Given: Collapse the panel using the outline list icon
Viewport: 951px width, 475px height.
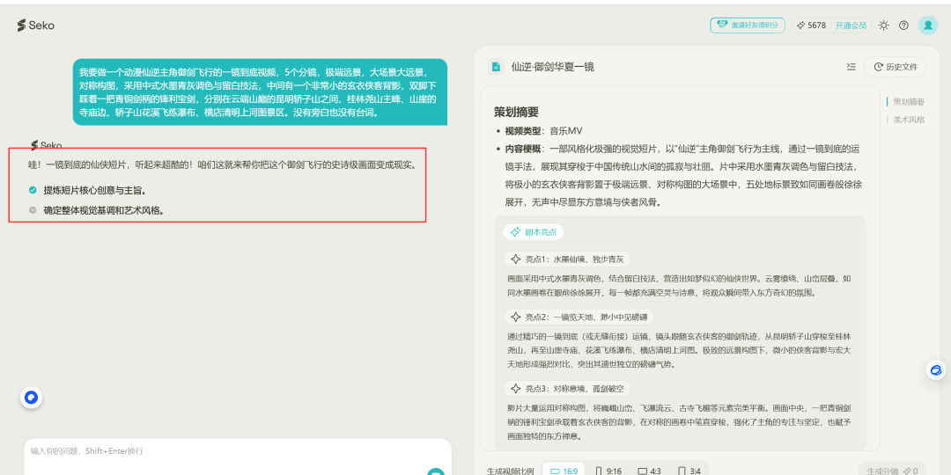Looking at the screenshot, I should pos(851,67).
